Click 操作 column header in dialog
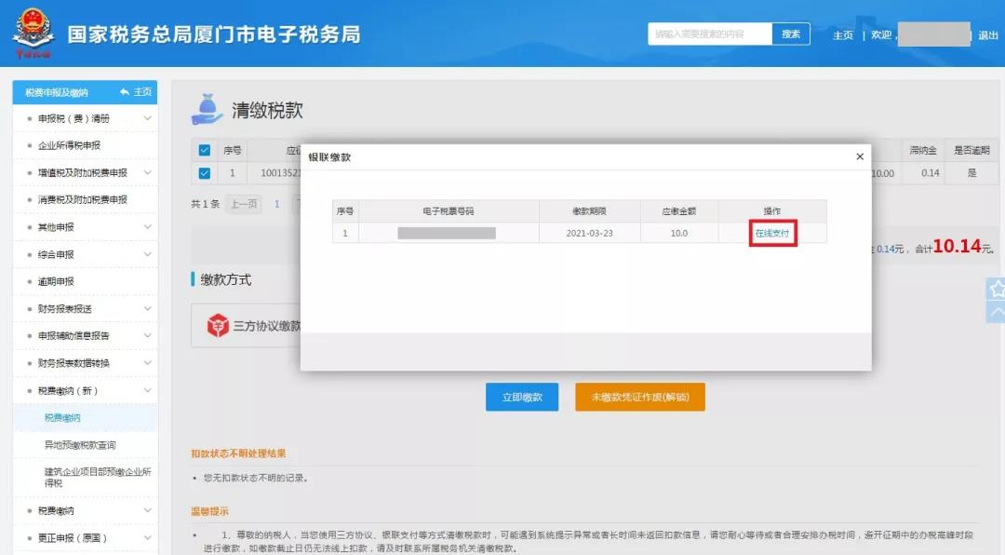Image resolution: width=1005 pixels, height=555 pixels. pyautogui.click(x=772, y=211)
